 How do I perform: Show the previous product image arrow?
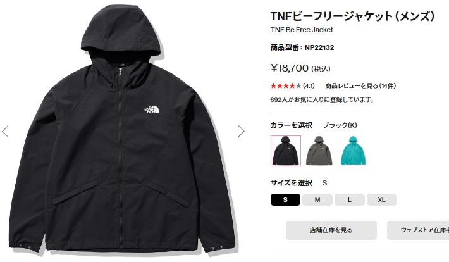pyautogui.click(x=5, y=131)
